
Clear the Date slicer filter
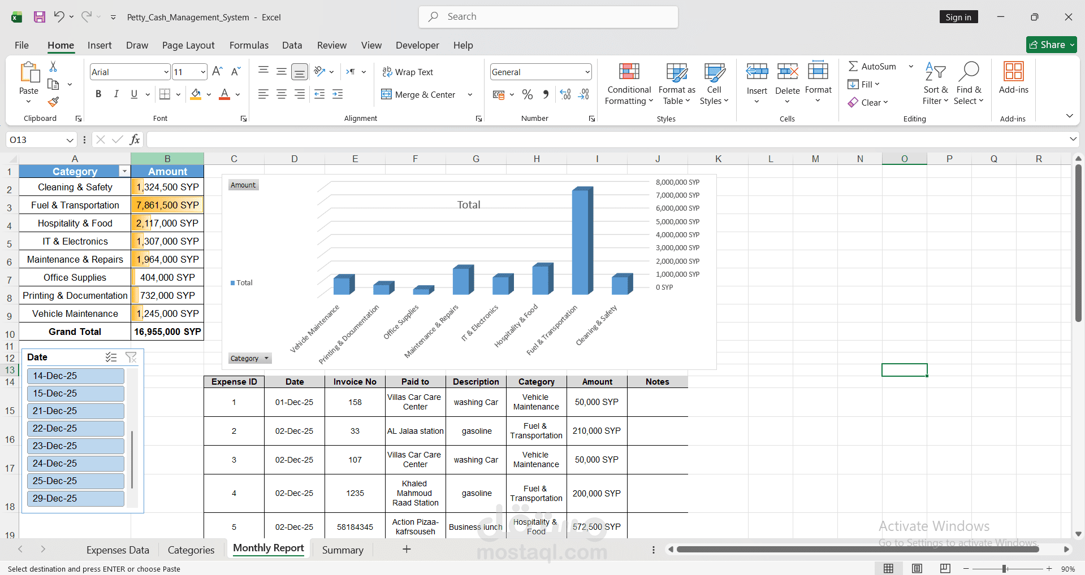click(x=131, y=357)
